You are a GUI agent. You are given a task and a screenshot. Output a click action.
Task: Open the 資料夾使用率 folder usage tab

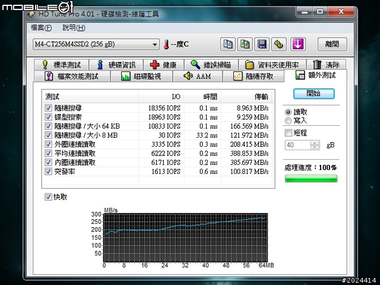[x=273, y=65]
